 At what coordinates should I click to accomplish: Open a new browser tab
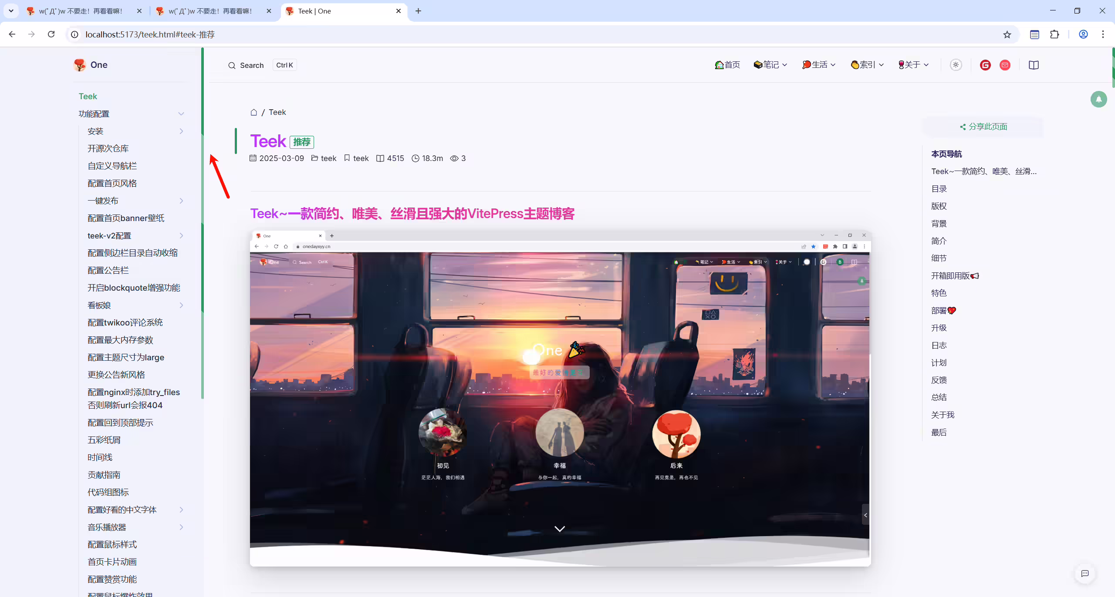coord(418,11)
